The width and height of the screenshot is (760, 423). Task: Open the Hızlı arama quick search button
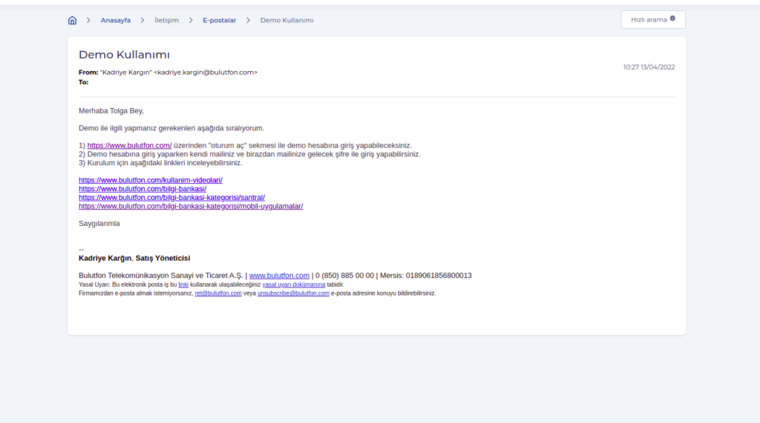(653, 20)
